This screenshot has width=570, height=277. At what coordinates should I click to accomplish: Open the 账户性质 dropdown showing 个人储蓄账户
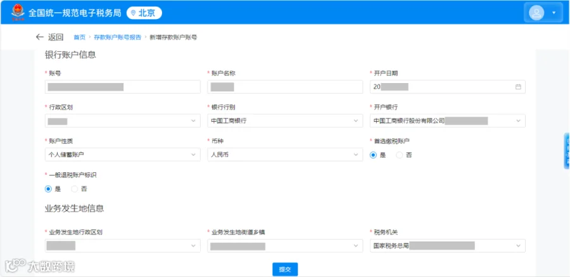point(122,155)
